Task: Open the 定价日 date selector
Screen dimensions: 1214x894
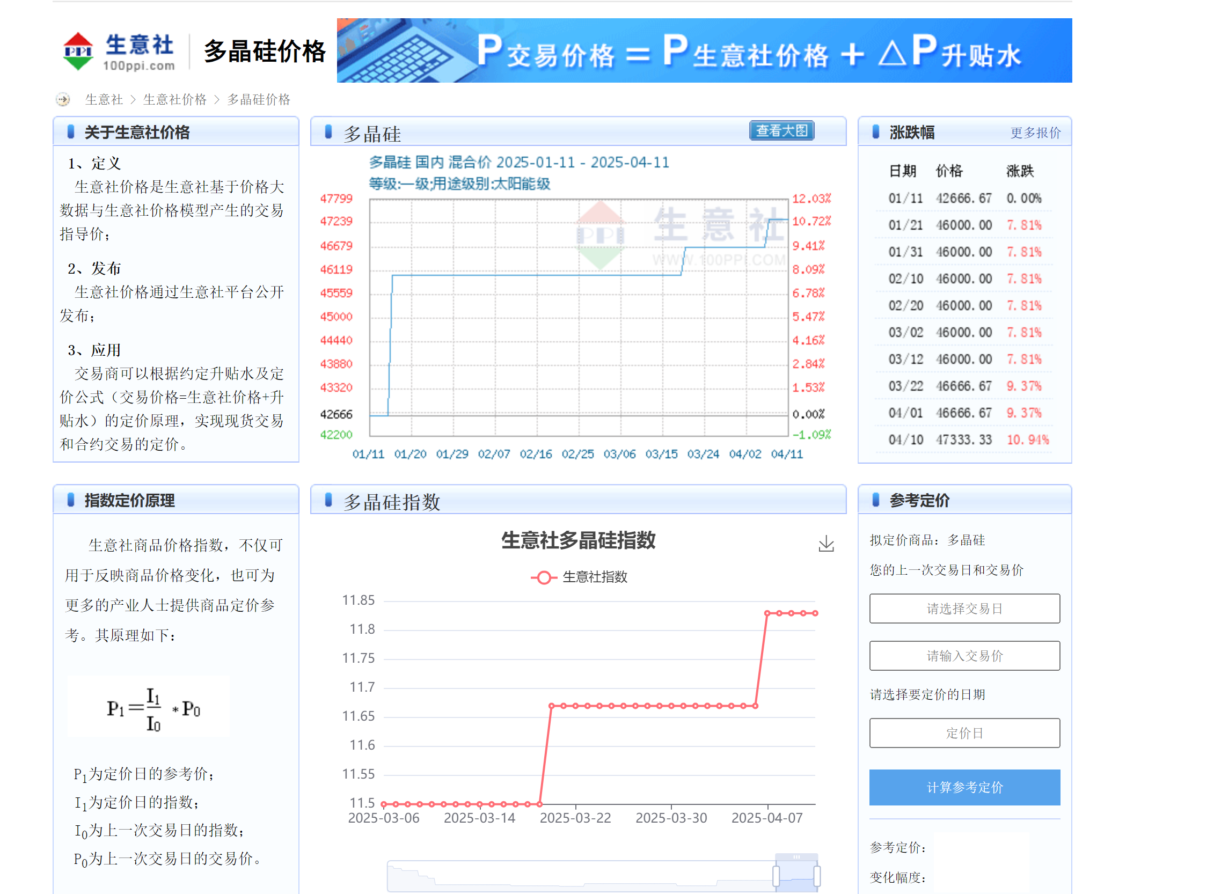Action: [964, 732]
